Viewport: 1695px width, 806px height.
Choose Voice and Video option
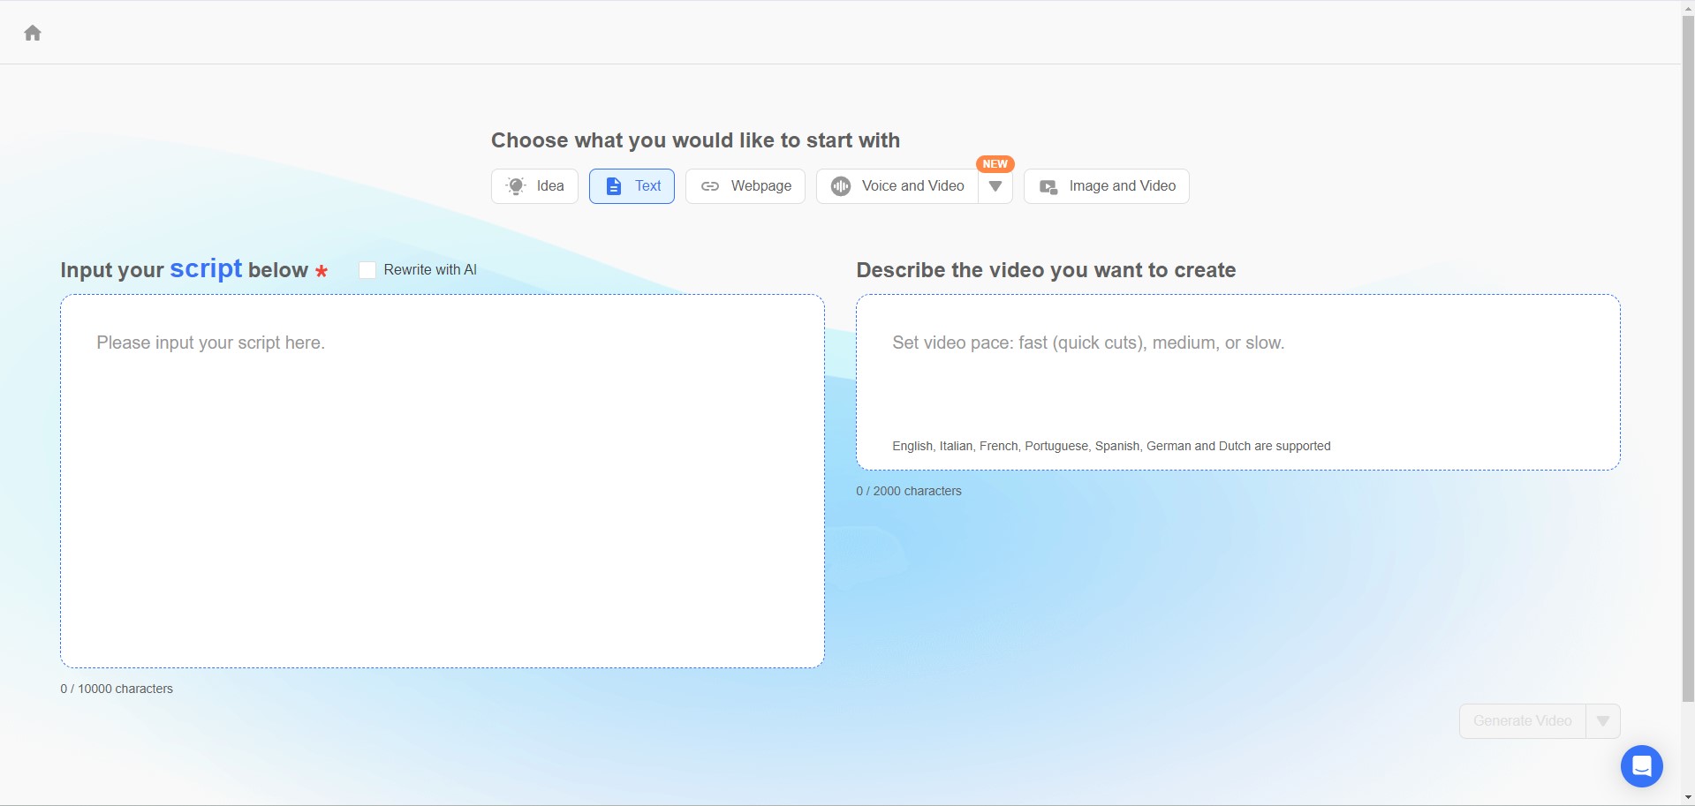[897, 186]
